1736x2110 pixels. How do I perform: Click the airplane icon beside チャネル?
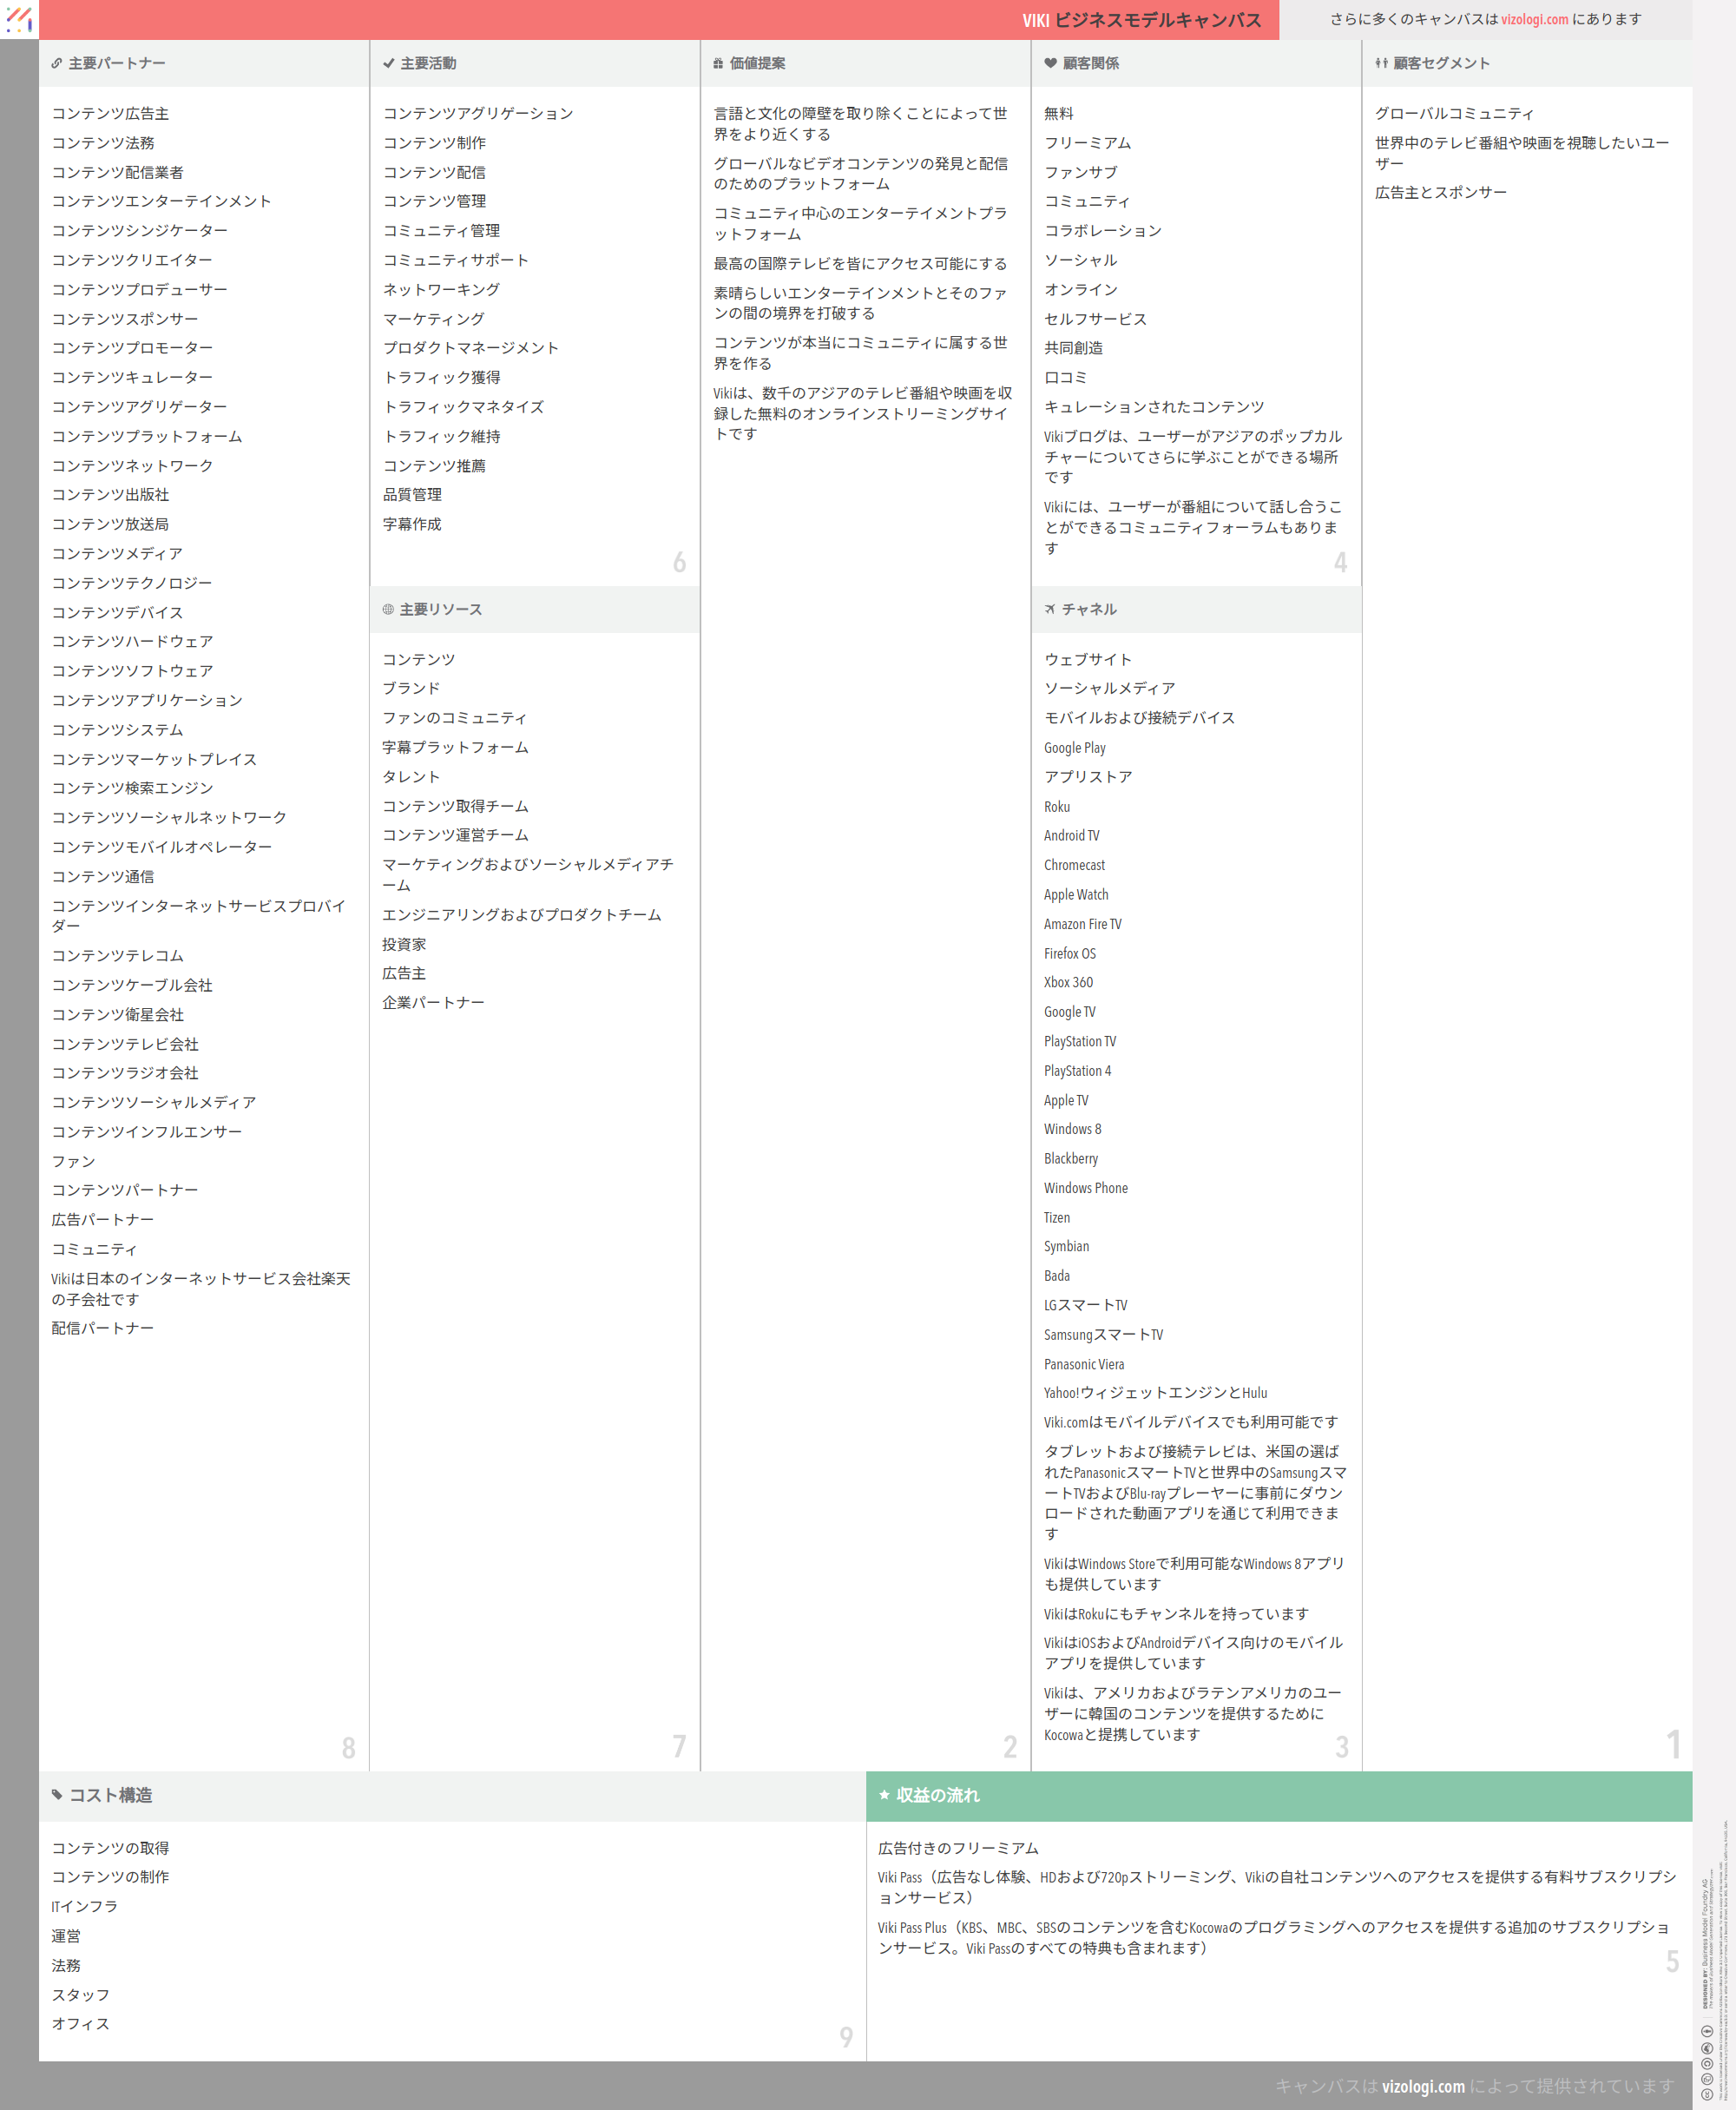pyautogui.click(x=1050, y=610)
